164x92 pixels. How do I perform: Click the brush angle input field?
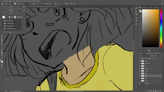pos(61,4)
